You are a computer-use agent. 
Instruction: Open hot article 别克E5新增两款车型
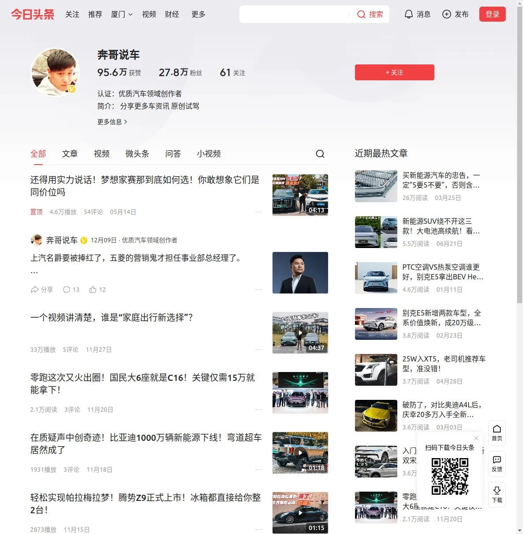(x=442, y=318)
